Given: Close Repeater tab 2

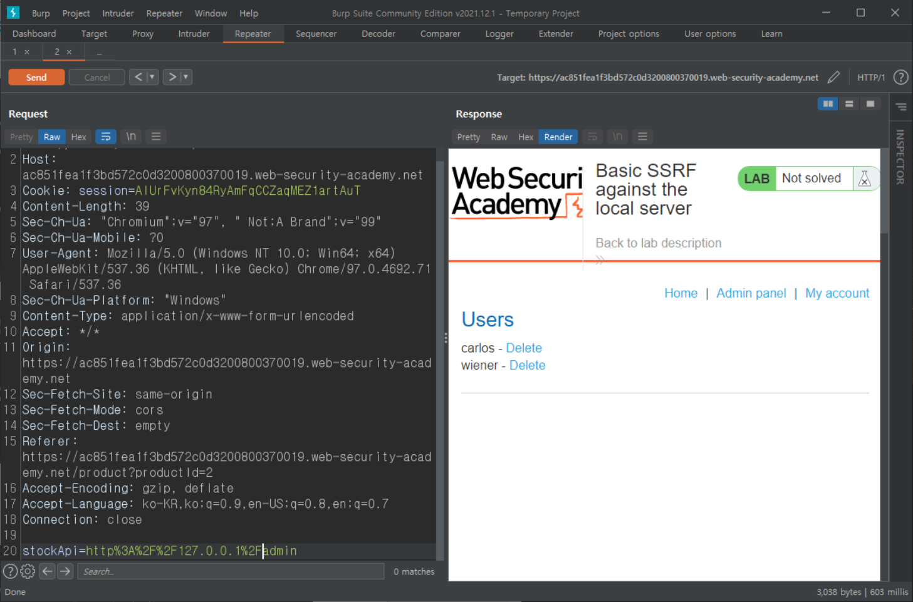Looking at the screenshot, I should 69,52.
